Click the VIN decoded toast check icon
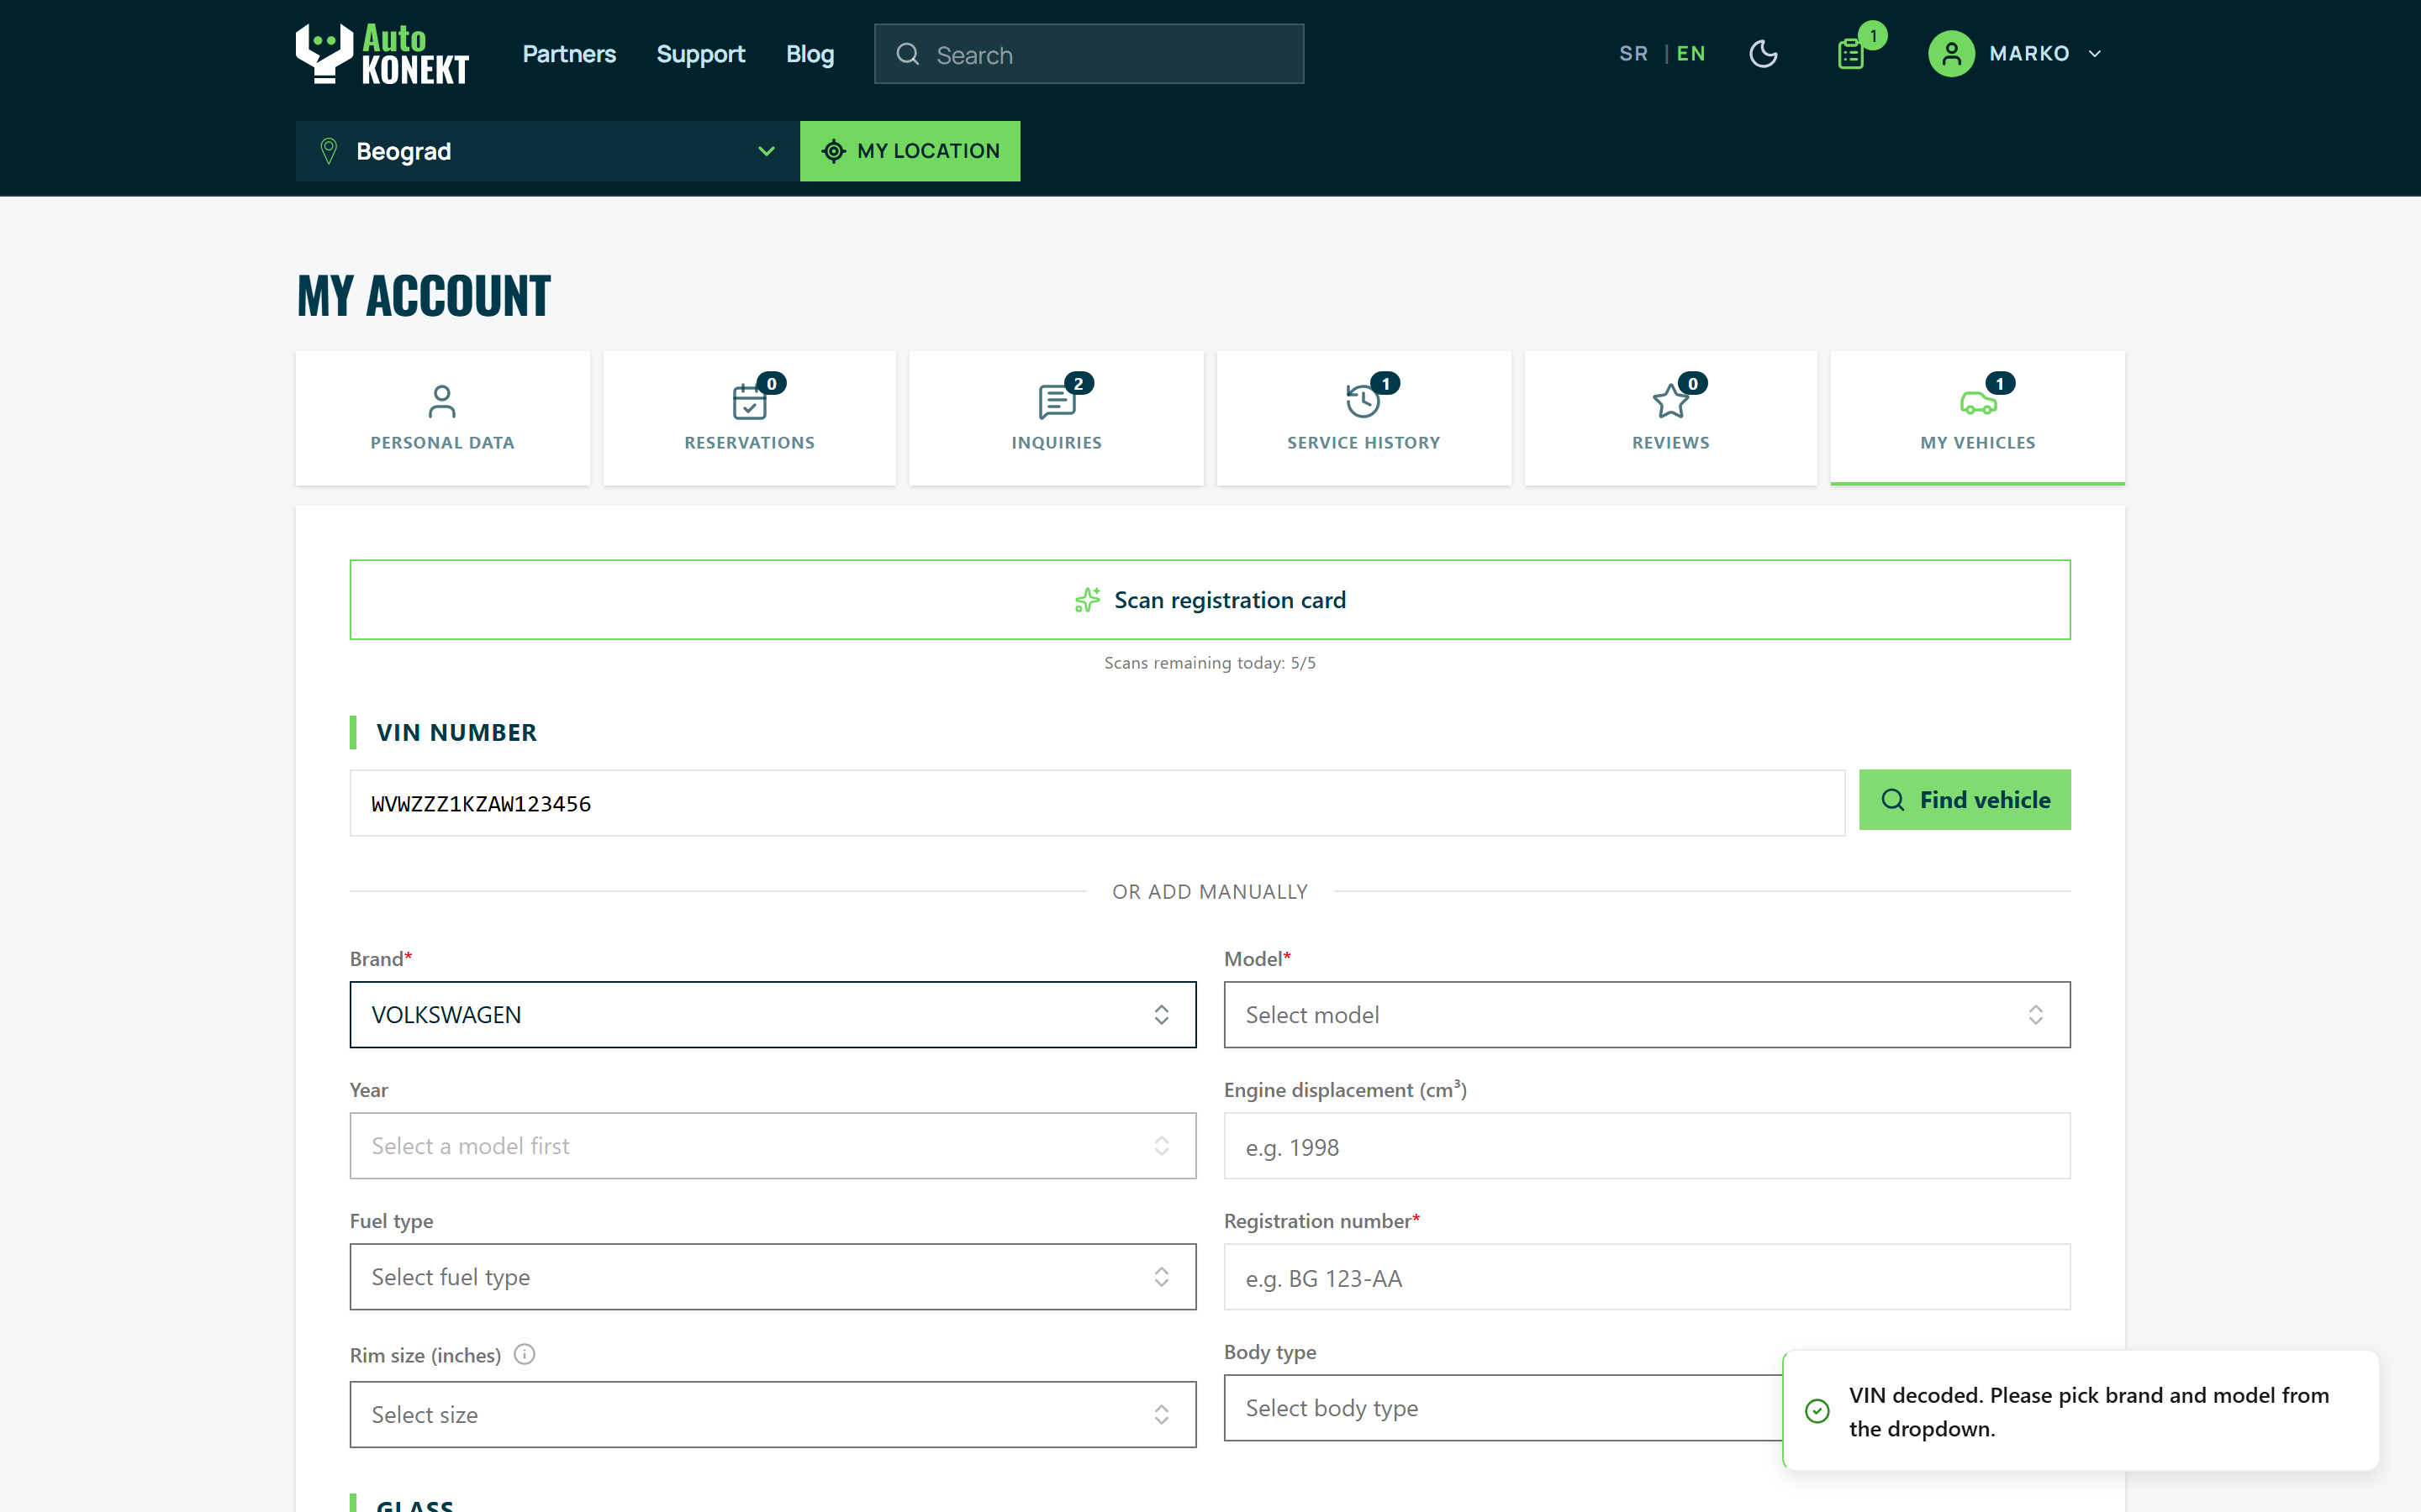The width and height of the screenshot is (2421, 1512). click(x=1817, y=1411)
